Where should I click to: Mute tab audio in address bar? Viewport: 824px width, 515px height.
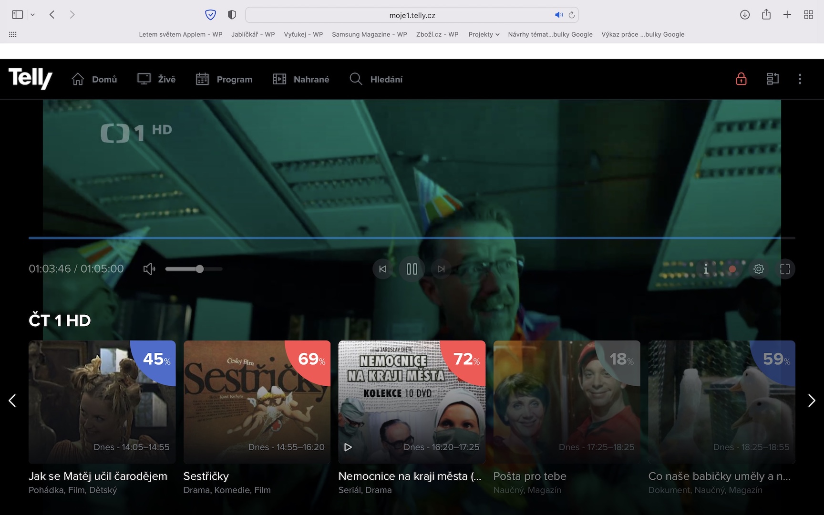559,15
